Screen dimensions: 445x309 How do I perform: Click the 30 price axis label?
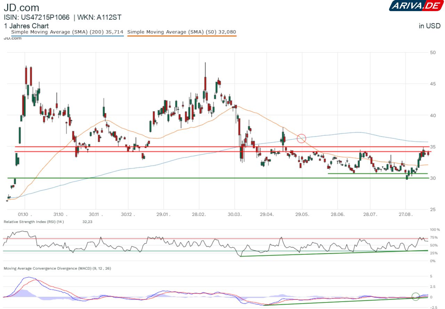tap(433, 178)
